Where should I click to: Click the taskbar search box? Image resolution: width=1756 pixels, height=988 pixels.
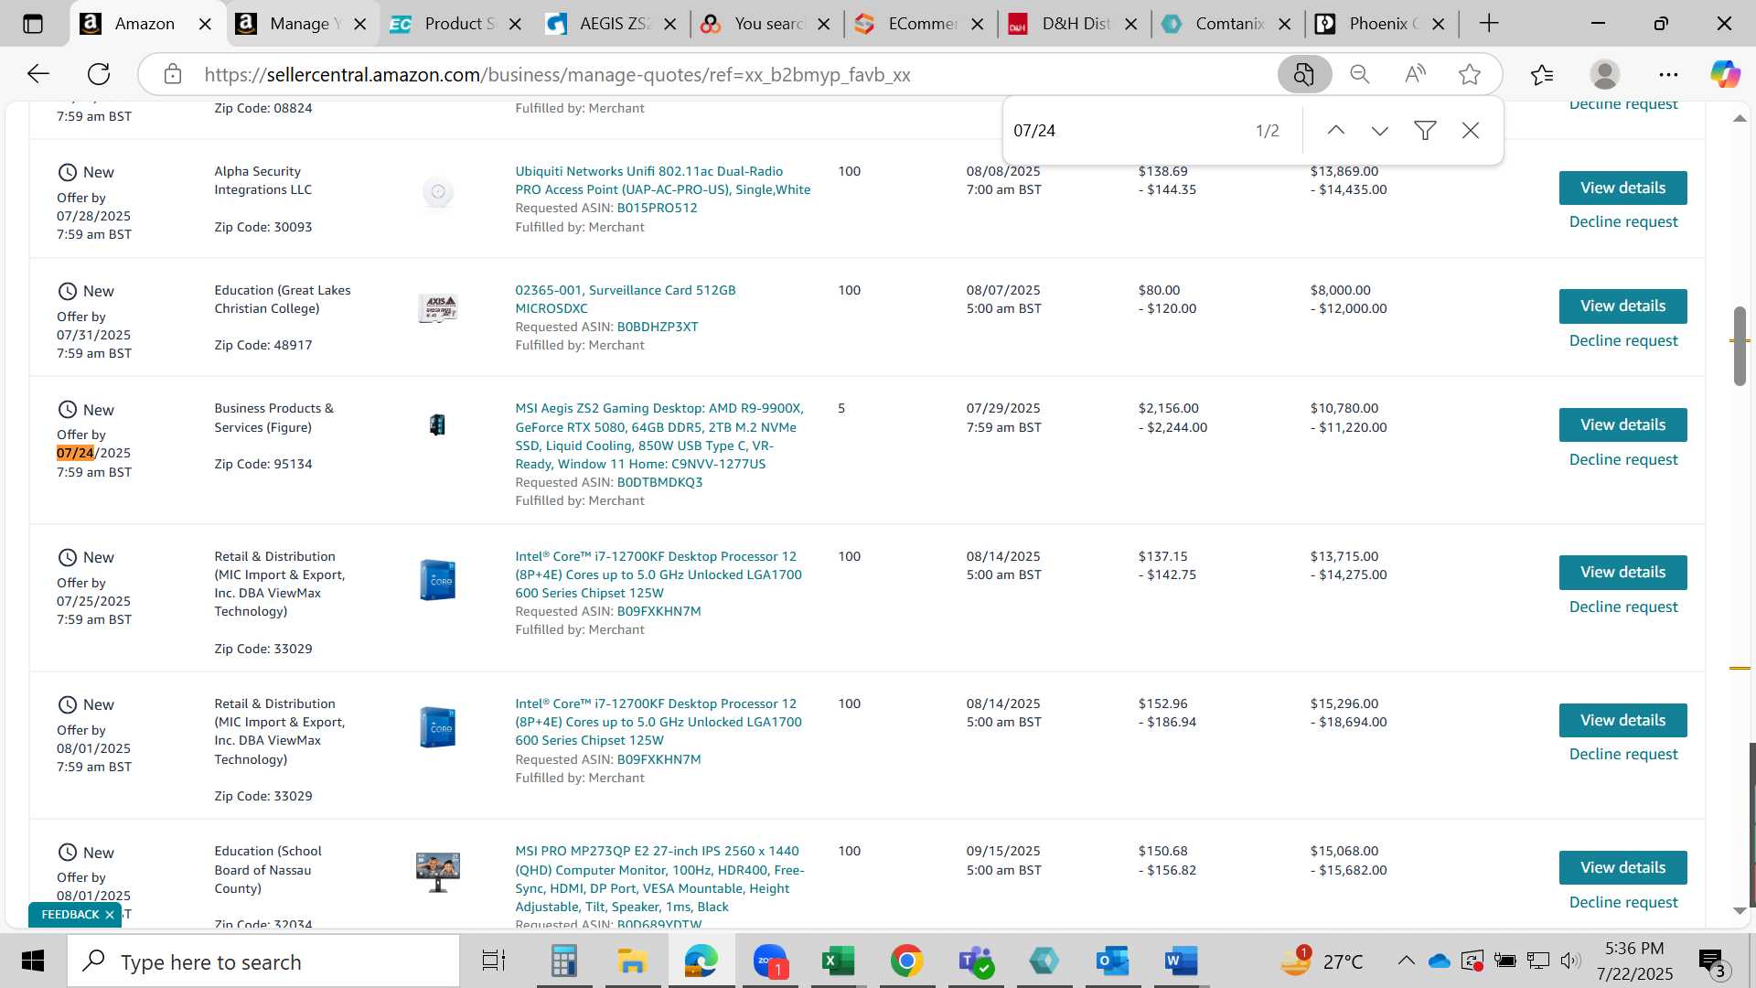(x=263, y=961)
